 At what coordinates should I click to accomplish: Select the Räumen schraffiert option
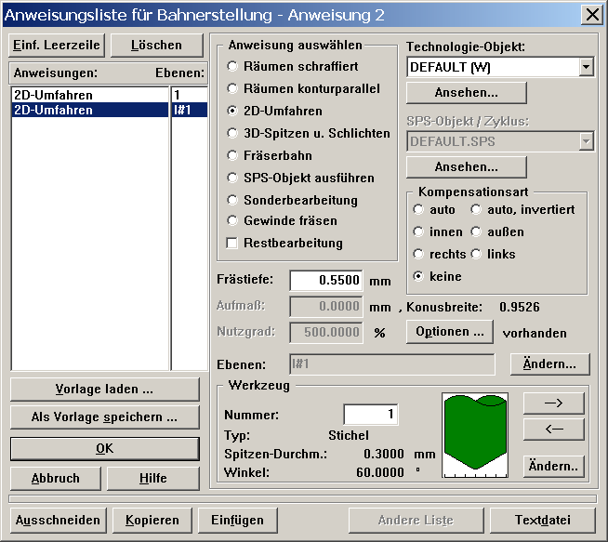tap(232, 67)
